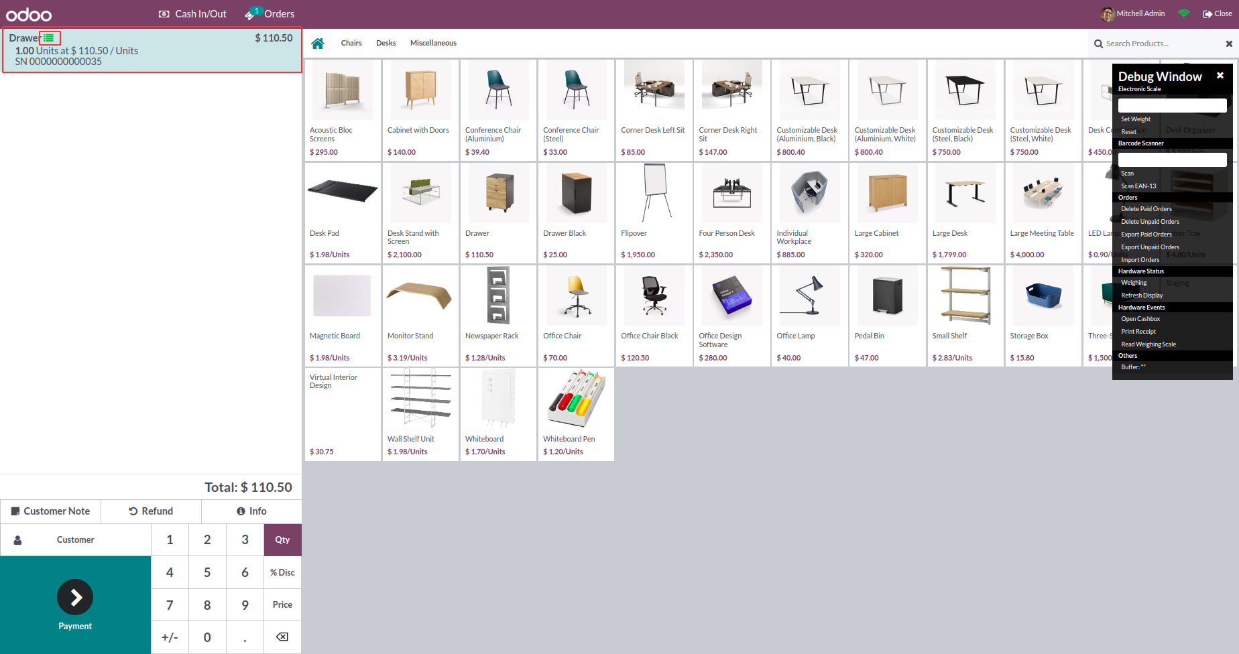Viewport: 1239px width, 654px height.
Task: Open the Orders ticket list
Action: pos(270,14)
